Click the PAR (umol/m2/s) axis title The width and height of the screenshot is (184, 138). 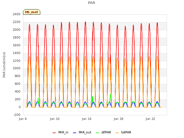tap(4, 65)
